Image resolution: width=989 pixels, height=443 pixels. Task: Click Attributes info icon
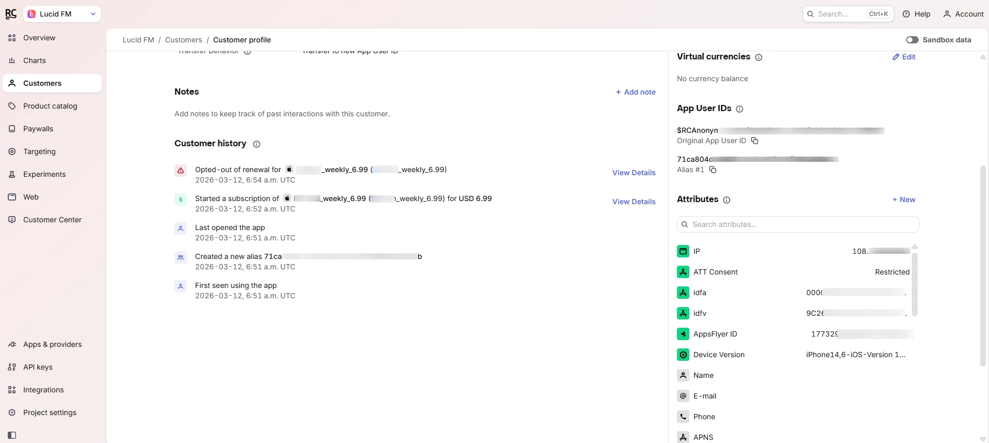(x=727, y=200)
